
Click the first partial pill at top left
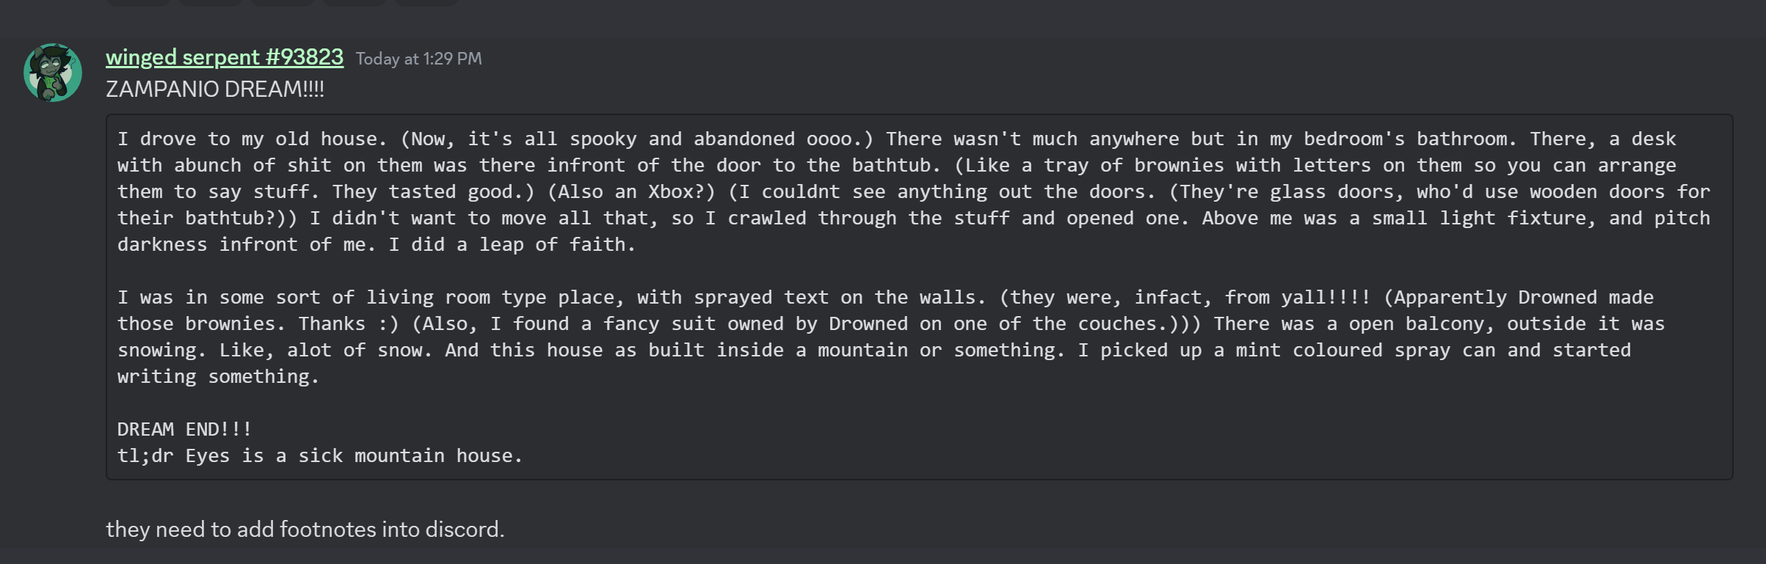pos(139,2)
